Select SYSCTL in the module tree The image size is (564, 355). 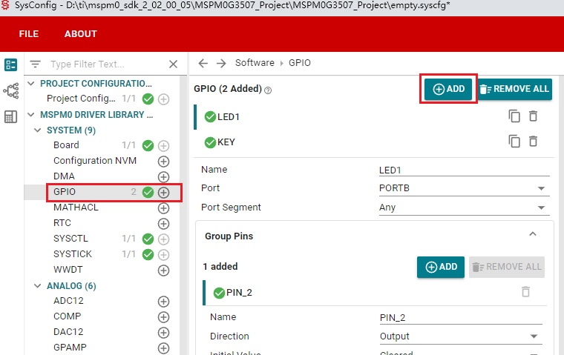pos(70,239)
